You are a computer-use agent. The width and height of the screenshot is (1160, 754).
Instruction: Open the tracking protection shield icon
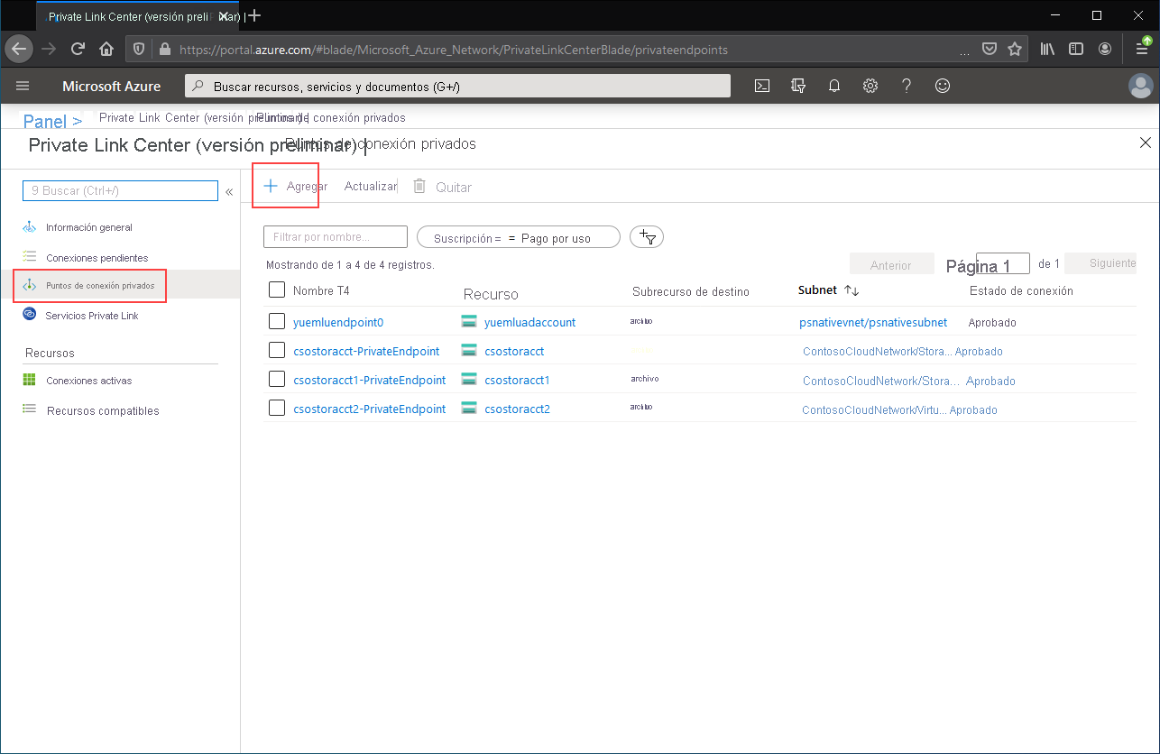pos(139,49)
